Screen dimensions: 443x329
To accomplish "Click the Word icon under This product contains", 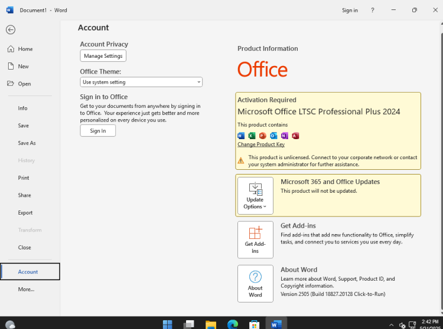I will tap(241, 136).
